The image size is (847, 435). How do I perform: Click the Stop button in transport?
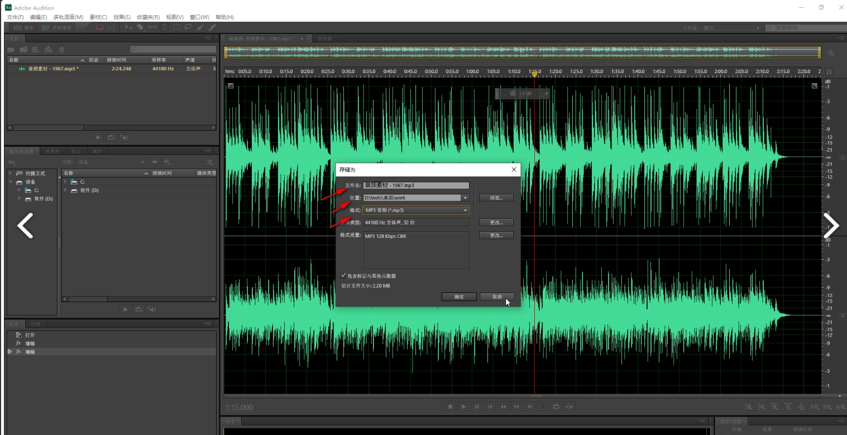(450, 407)
